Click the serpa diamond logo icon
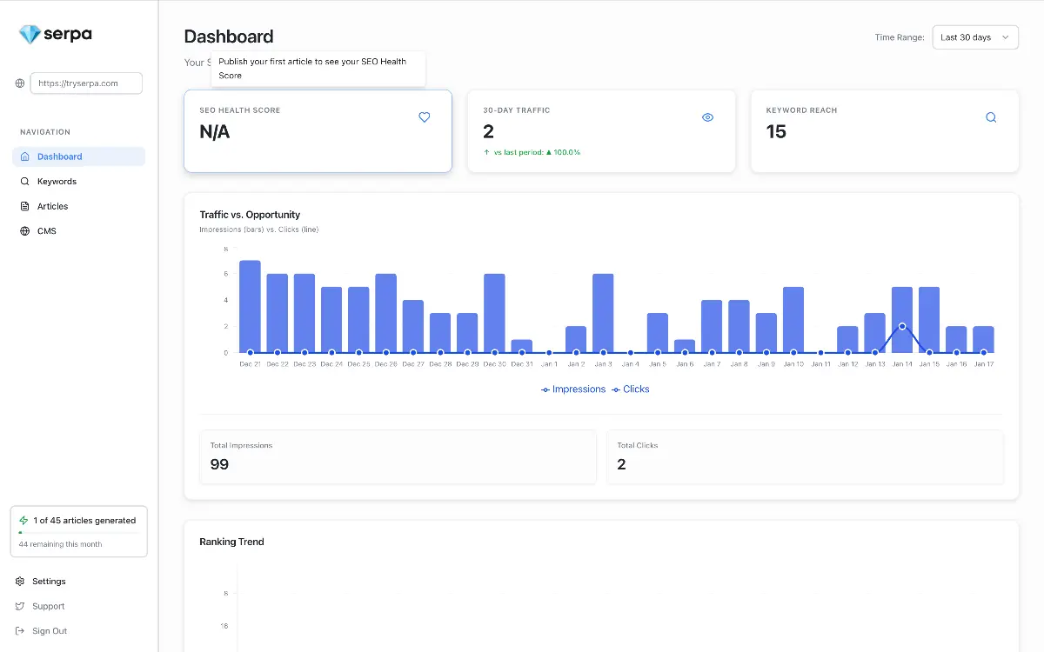This screenshot has height=652, width=1044. point(30,35)
